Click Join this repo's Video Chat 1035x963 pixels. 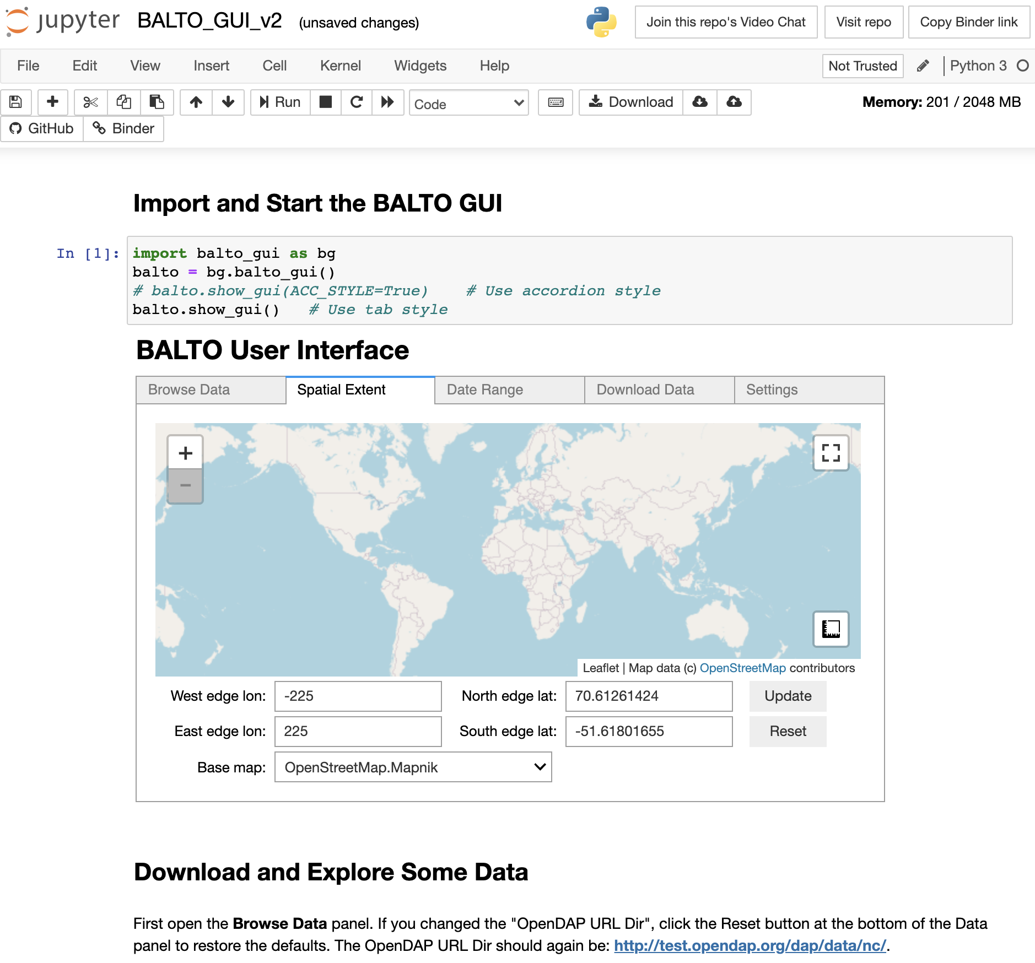click(726, 22)
